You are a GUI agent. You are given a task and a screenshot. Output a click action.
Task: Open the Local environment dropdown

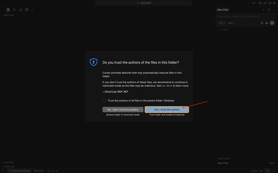[224, 30]
